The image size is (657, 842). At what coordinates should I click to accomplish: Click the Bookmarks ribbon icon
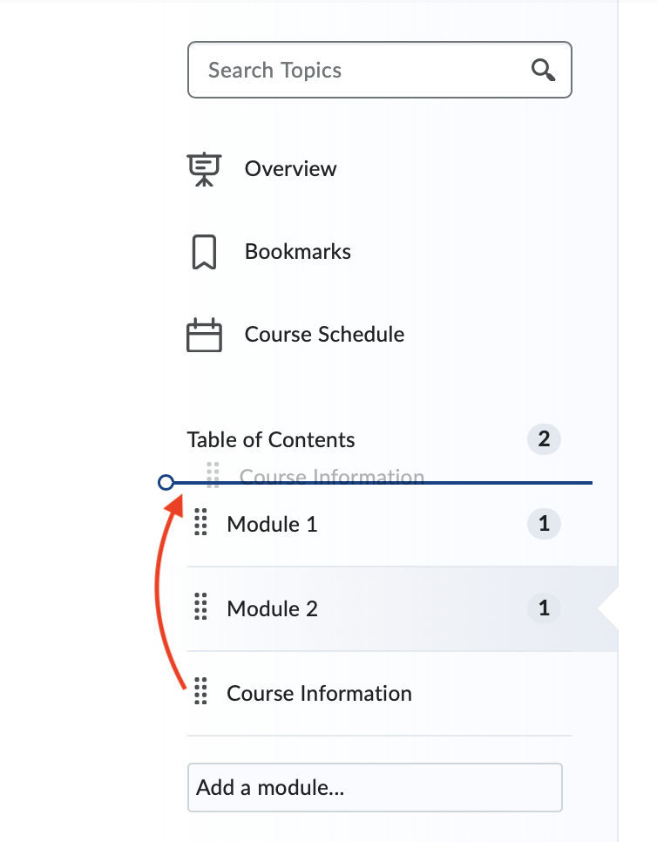tap(204, 251)
